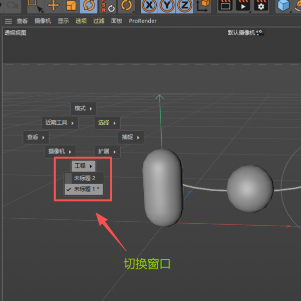Click the Render View clapperboard icon
Image resolution: width=301 pixels, height=301 pixels.
tap(226, 6)
